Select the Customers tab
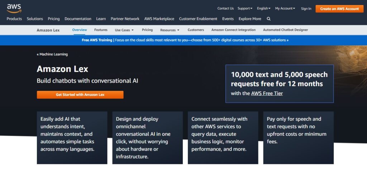The image size is (367, 170). click(196, 30)
